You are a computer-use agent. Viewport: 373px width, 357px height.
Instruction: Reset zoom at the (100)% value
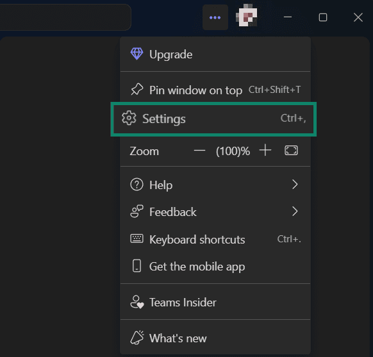(x=233, y=151)
